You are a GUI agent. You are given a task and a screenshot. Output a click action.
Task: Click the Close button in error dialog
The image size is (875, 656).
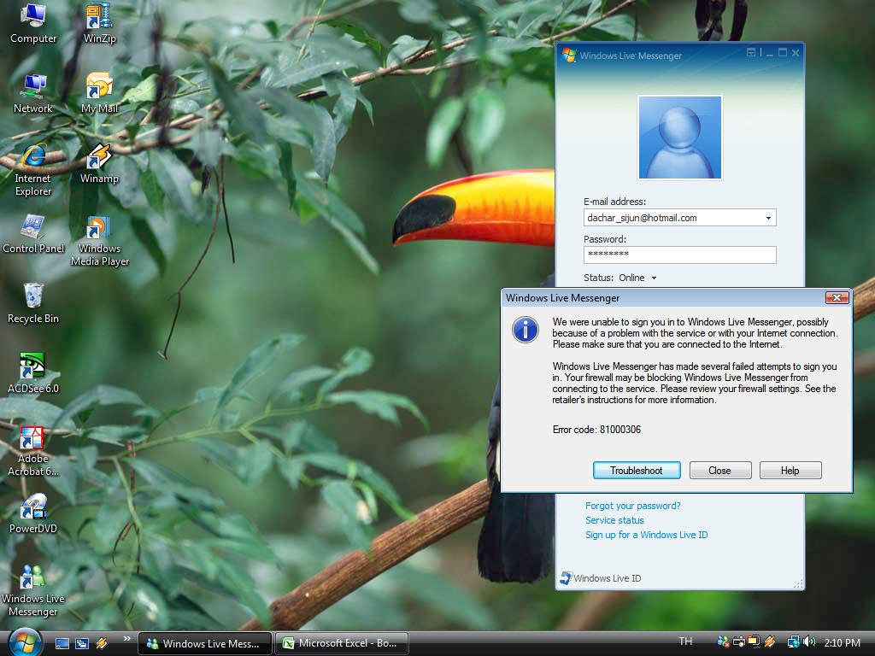coord(719,471)
